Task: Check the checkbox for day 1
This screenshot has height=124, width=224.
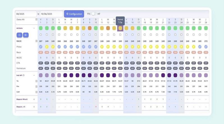Action: tap(41, 35)
